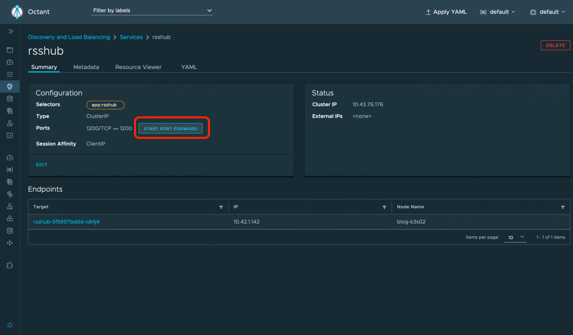
Task: Click ClientIP session affinity value
Action: point(95,144)
